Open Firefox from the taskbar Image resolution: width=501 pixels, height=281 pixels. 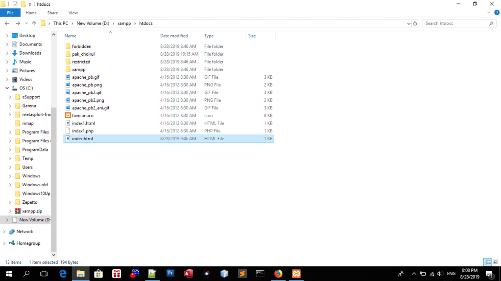(278, 274)
